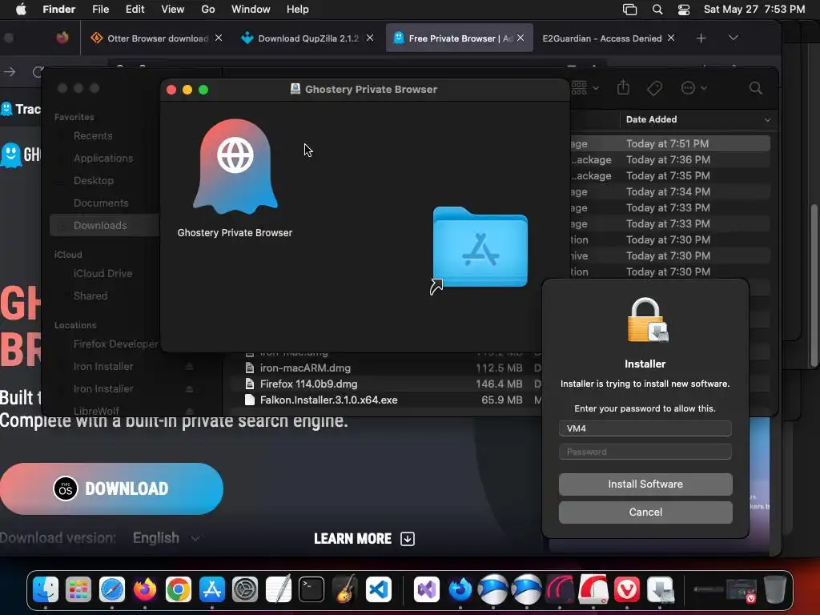Image resolution: width=820 pixels, height=615 pixels.
Task: Click Cancel in the Installer dialog
Action: [x=645, y=512]
